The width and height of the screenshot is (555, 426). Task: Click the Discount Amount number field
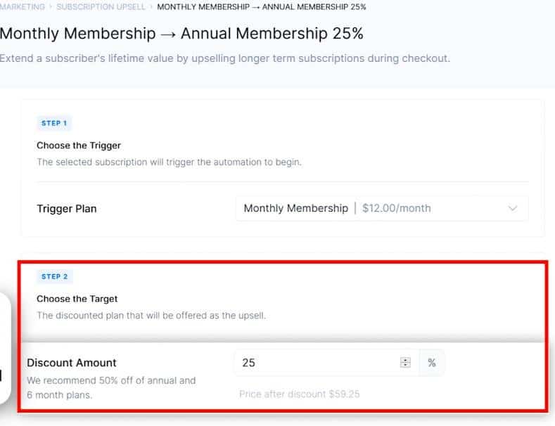pyautogui.click(x=317, y=363)
